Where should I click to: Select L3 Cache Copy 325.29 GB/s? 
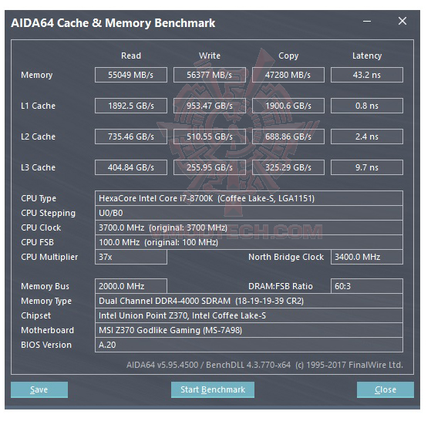click(x=288, y=167)
